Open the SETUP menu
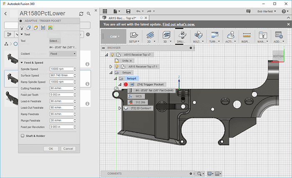 click(134, 37)
